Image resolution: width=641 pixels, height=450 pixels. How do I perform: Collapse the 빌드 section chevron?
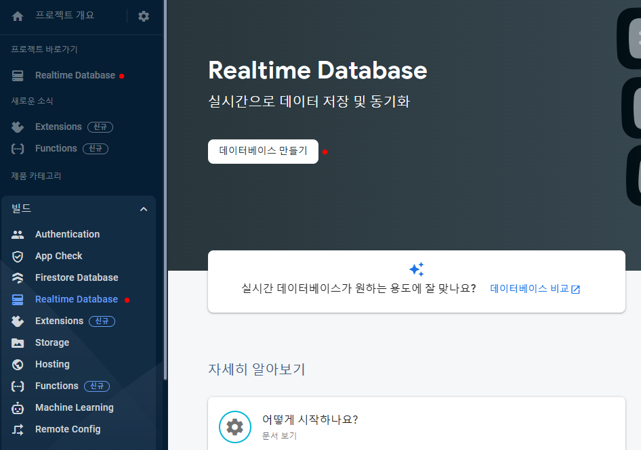[144, 209]
